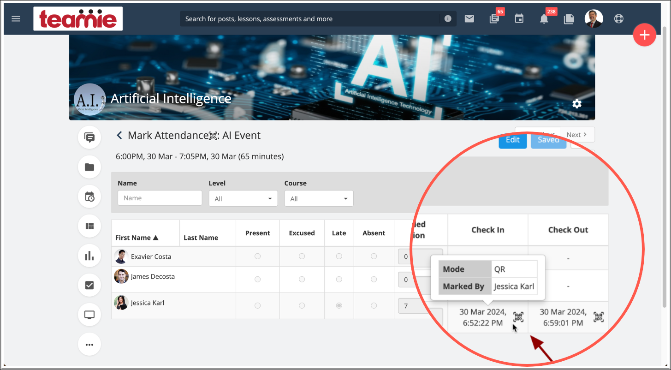Image resolution: width=671 pixels, height=370 pixels.
Task: Select Absent for Exavier Costa
Action: (x=374, y=256)
